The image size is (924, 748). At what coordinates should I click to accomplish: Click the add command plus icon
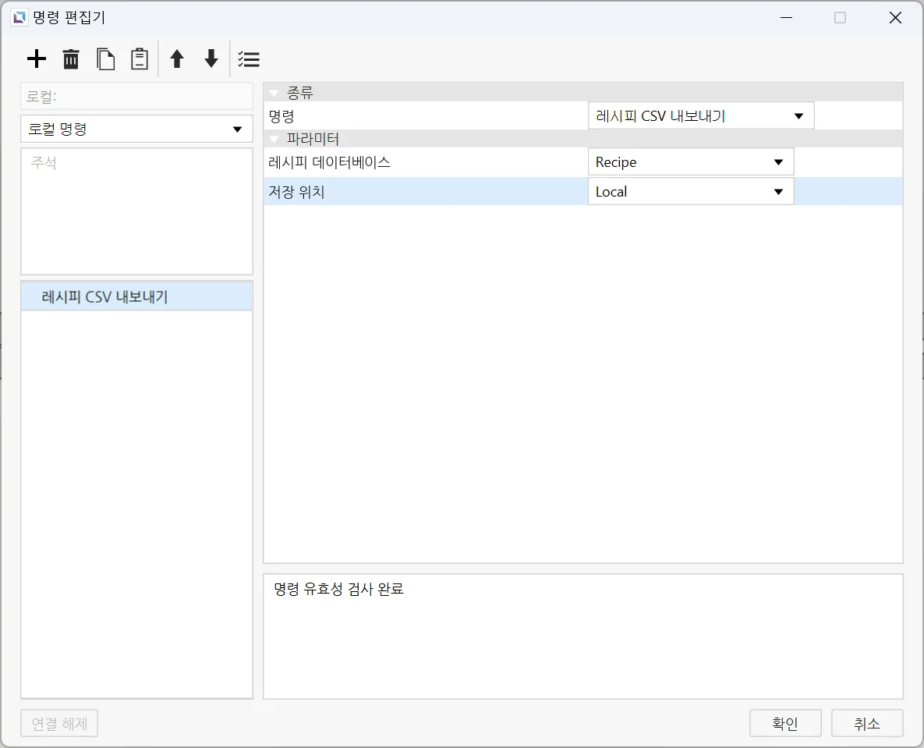[x=37, y=59]
